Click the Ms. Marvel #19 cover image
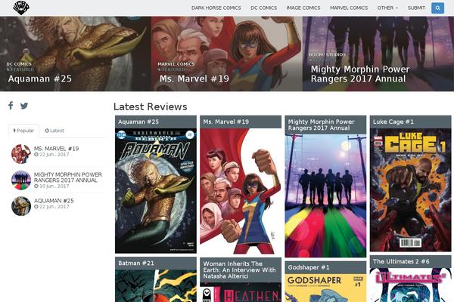The width and height of the screenshot is (454, 302). (241, 191)
